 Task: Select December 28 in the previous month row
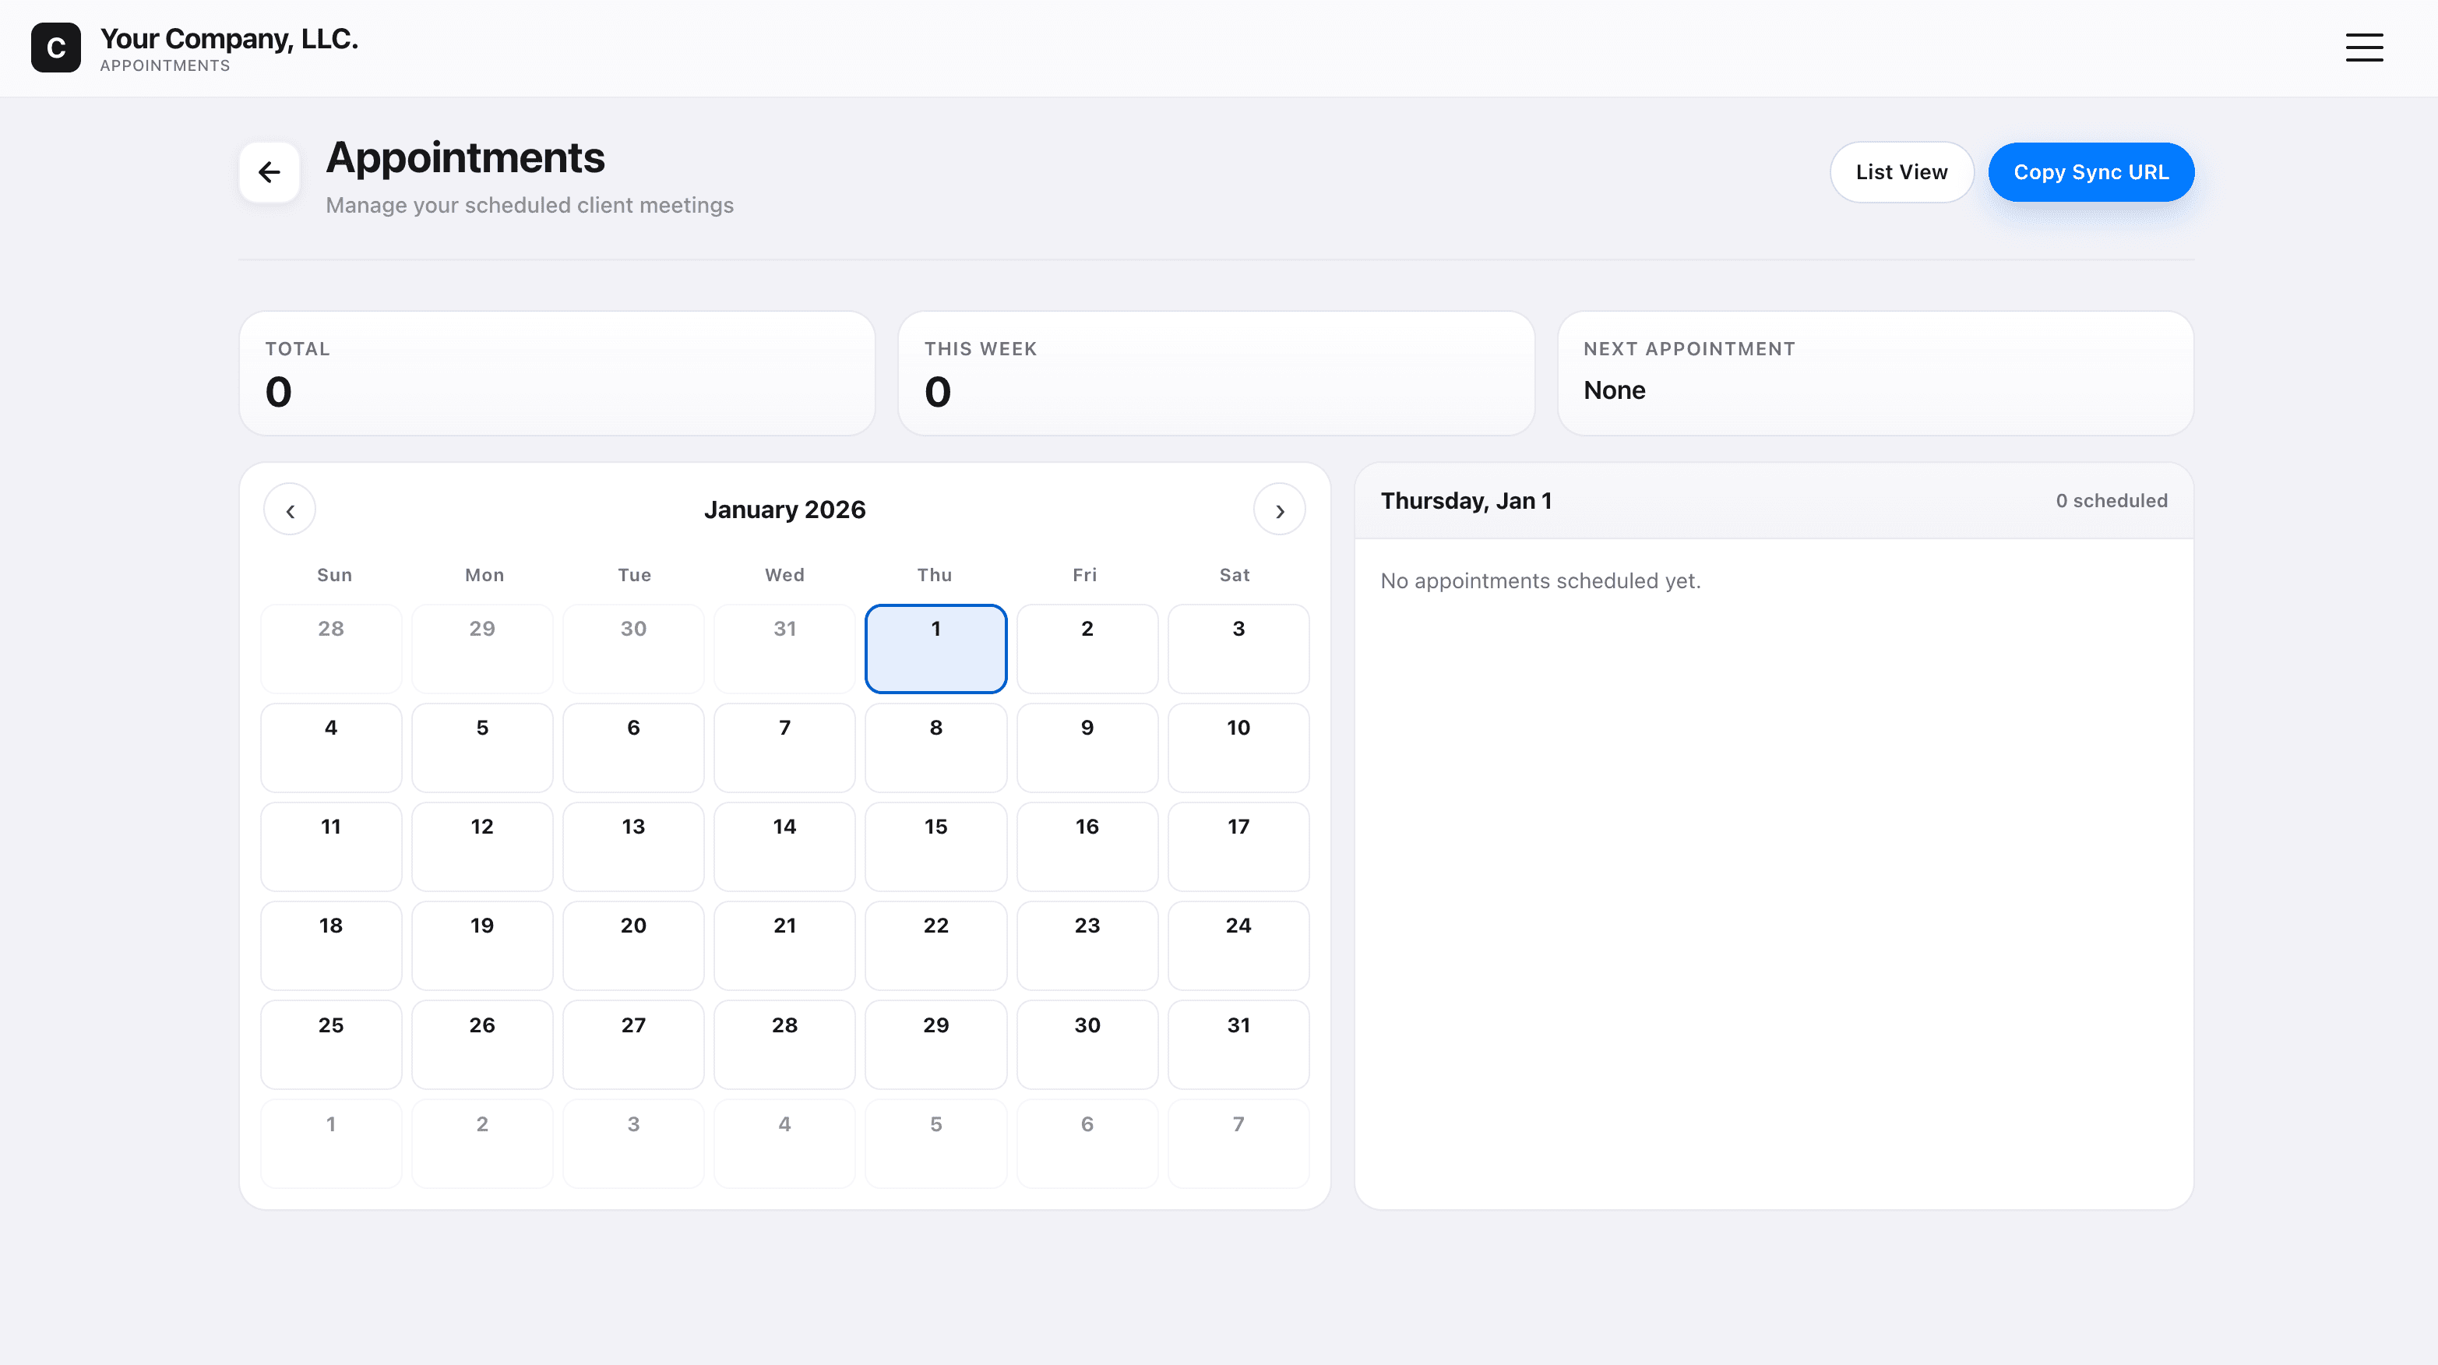(331, 648)
